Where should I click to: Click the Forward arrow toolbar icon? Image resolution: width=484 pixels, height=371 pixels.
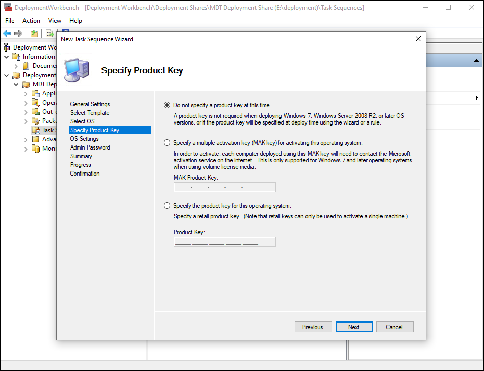[x=18, y=33]
